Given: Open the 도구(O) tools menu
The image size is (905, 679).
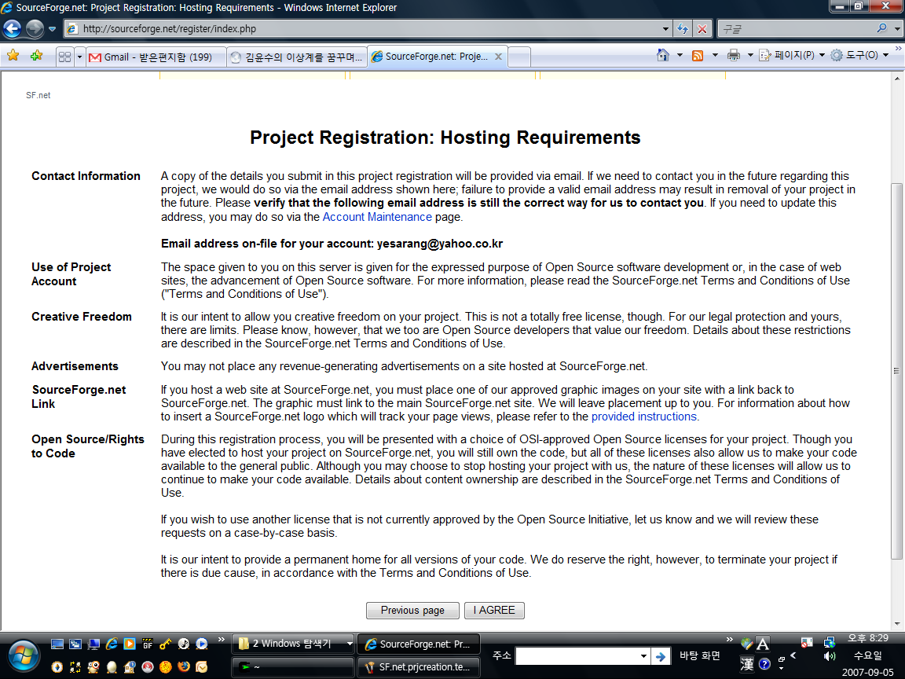Looking at the screenshot, I should tap(859, 55).
